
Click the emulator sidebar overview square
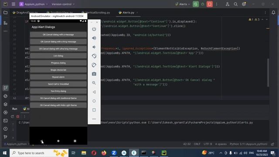point(94,110)
